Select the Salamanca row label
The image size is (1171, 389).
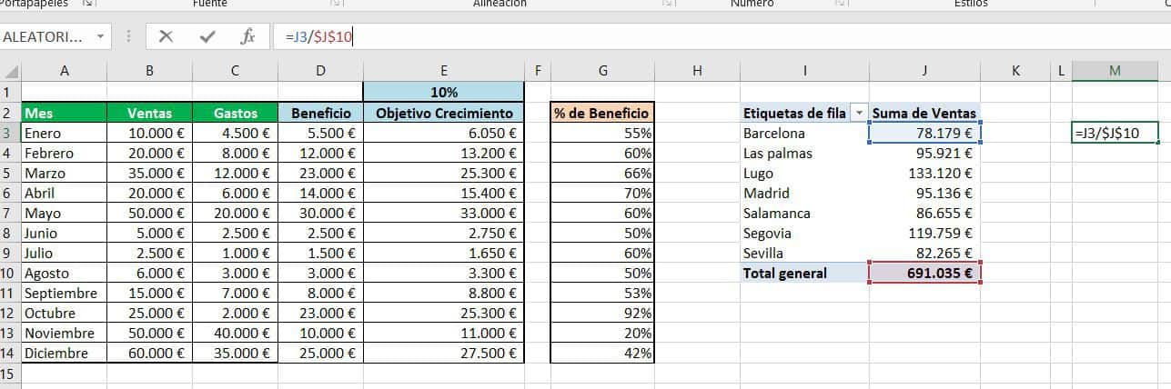point(805,213)
